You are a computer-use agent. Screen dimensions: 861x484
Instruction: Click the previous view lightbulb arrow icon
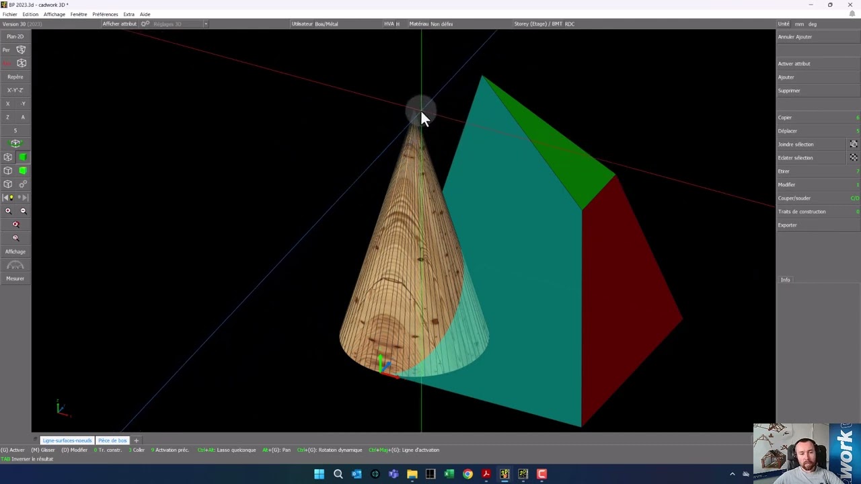point(7,198)
